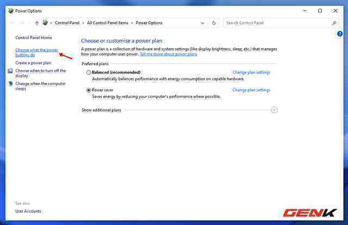Open Control Panel Home
Viewport: 348px width, 225px height.
[34, 38]
